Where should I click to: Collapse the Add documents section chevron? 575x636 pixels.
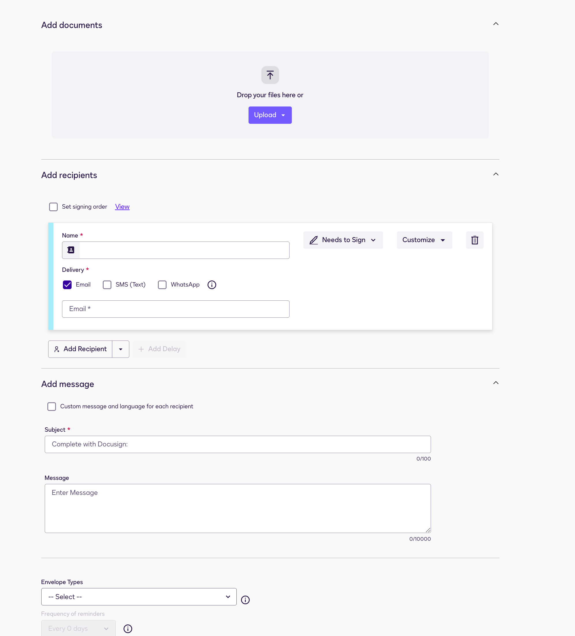(x=496, y=24)
